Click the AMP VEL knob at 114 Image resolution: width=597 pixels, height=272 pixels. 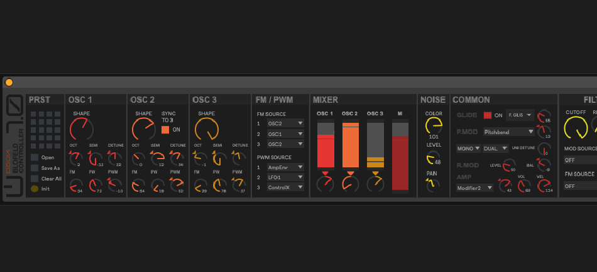(x=544, y=186)
